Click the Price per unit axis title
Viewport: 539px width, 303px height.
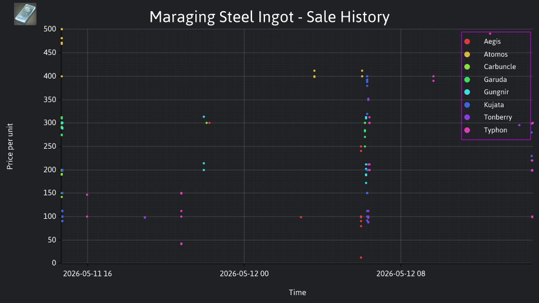(10, 146)
